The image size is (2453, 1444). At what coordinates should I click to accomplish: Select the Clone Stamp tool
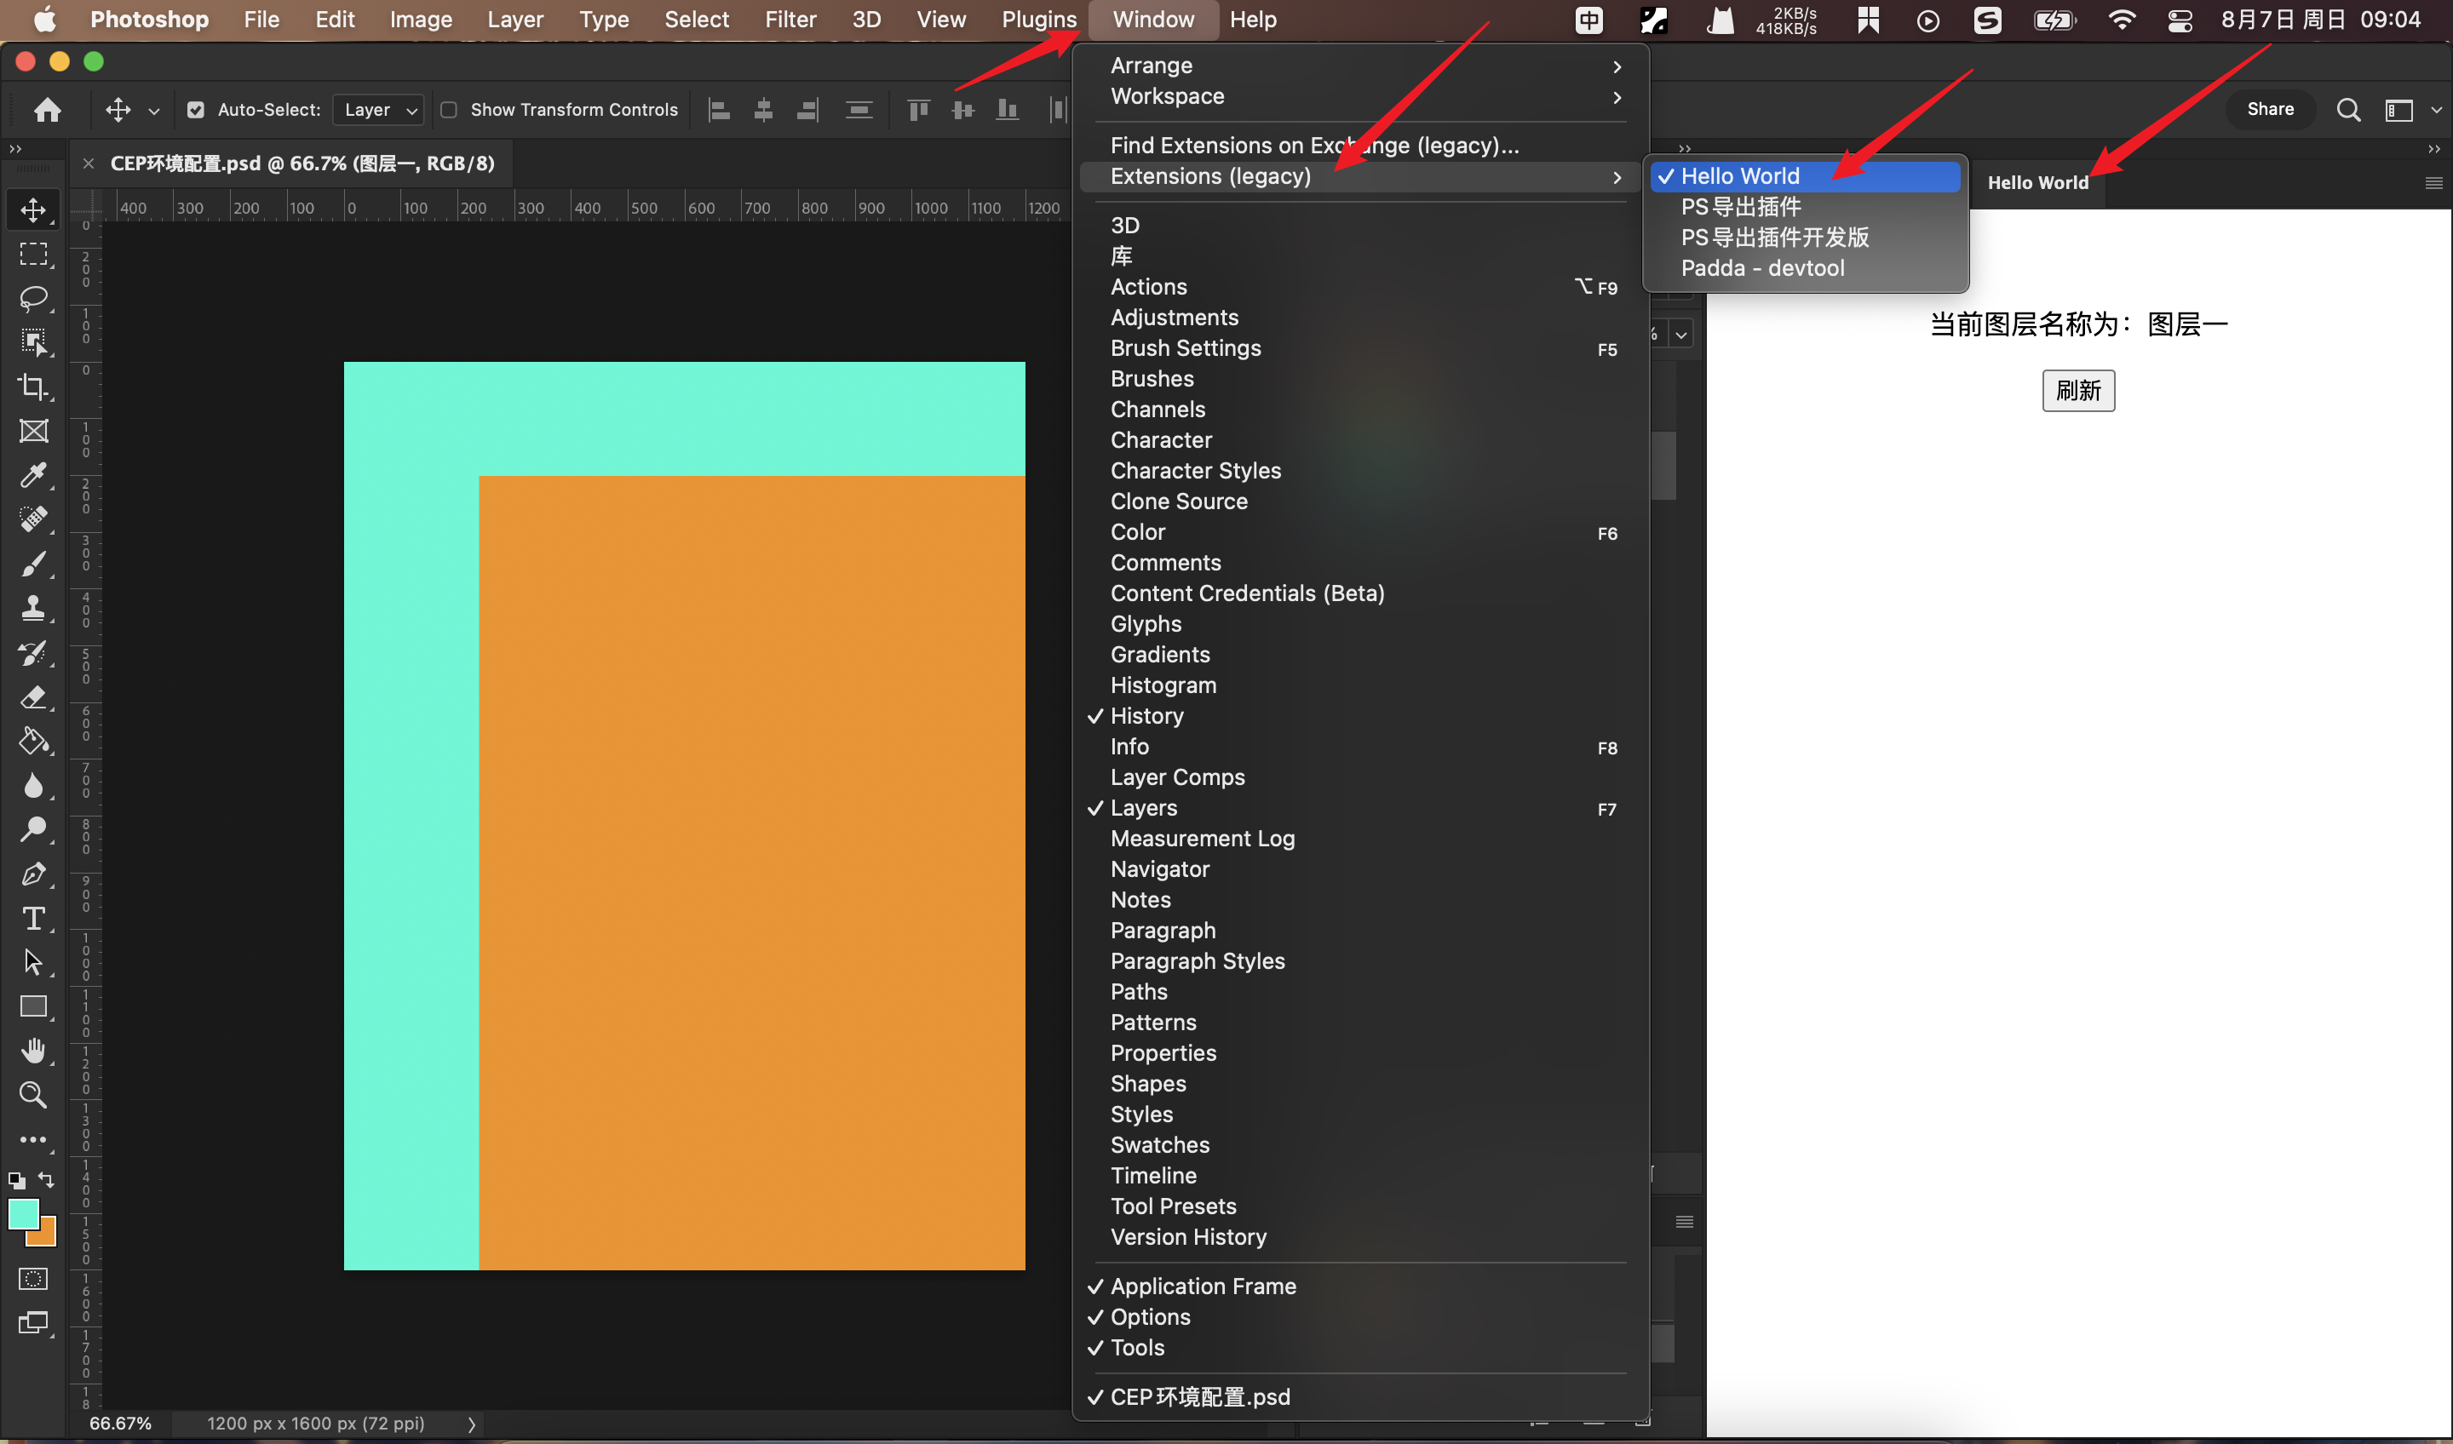point(33,608)
